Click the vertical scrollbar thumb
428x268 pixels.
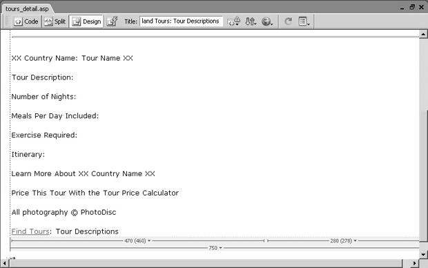click(423, 175)
